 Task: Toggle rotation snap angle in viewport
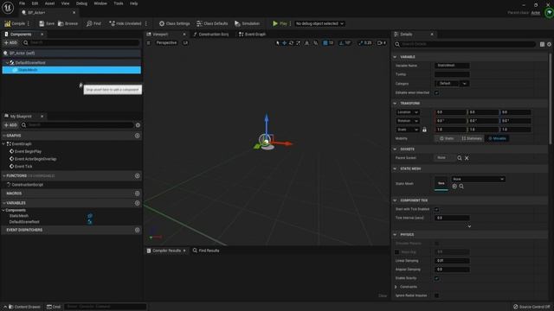pos(341,43)
